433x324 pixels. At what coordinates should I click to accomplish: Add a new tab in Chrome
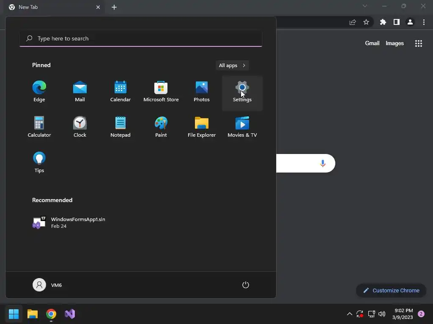114,7
